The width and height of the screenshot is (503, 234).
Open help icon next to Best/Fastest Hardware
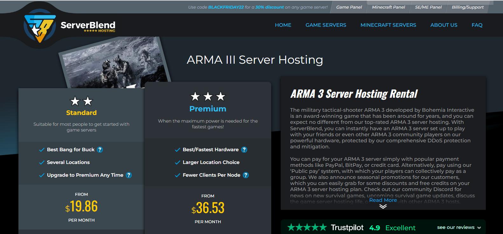point(244,150)
